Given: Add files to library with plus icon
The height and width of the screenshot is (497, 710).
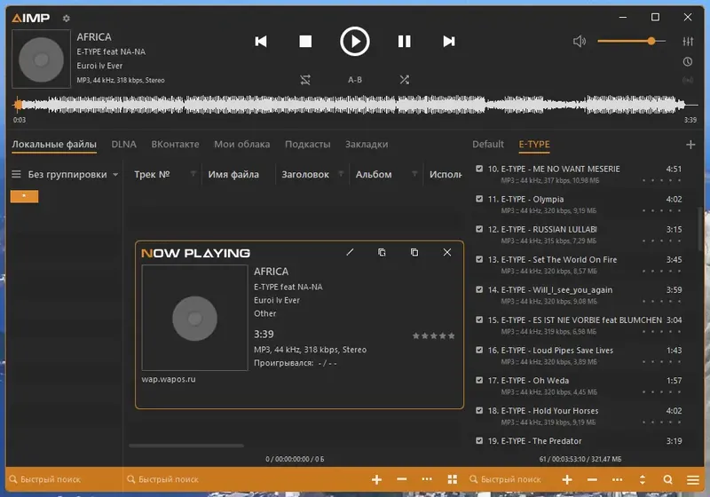Looking at the screenshot, I should (x=376, y=479).
